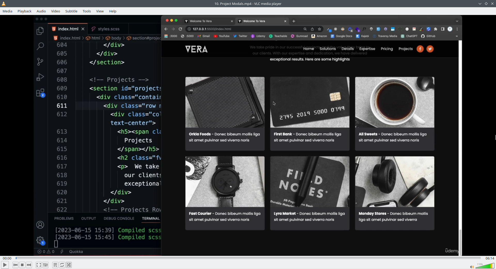Image resolution: width=496 pixels, height=269 pixels.
Task: Bookmark the page with the star icon
Action: click(320, 29)
